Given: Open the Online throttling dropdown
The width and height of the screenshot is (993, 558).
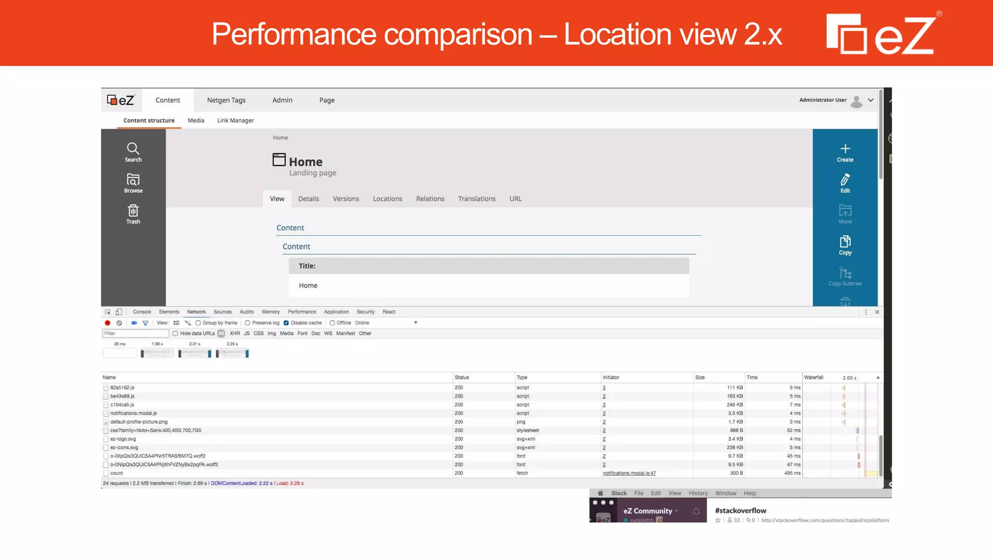Looking at the screenshot, I should pyautogui.click(x=362, y=323).
